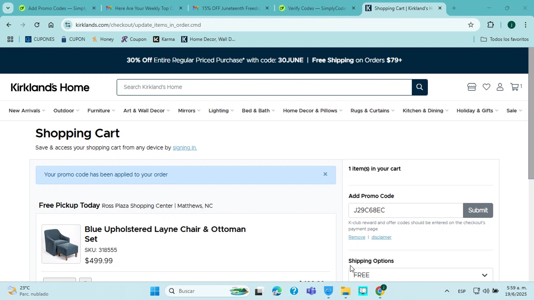Expand the Lighting category menu
The height and width of the screenshot is (300, 534).
[x=221, y=111]
